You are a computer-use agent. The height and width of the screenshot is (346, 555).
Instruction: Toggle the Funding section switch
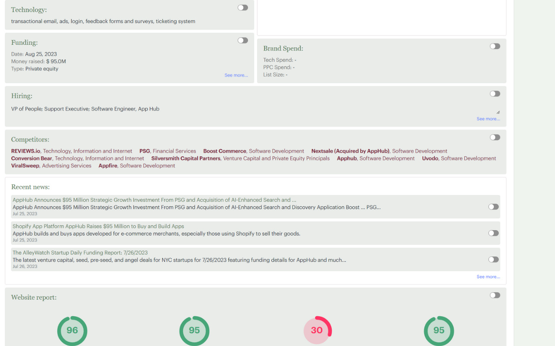coord(243,40)
